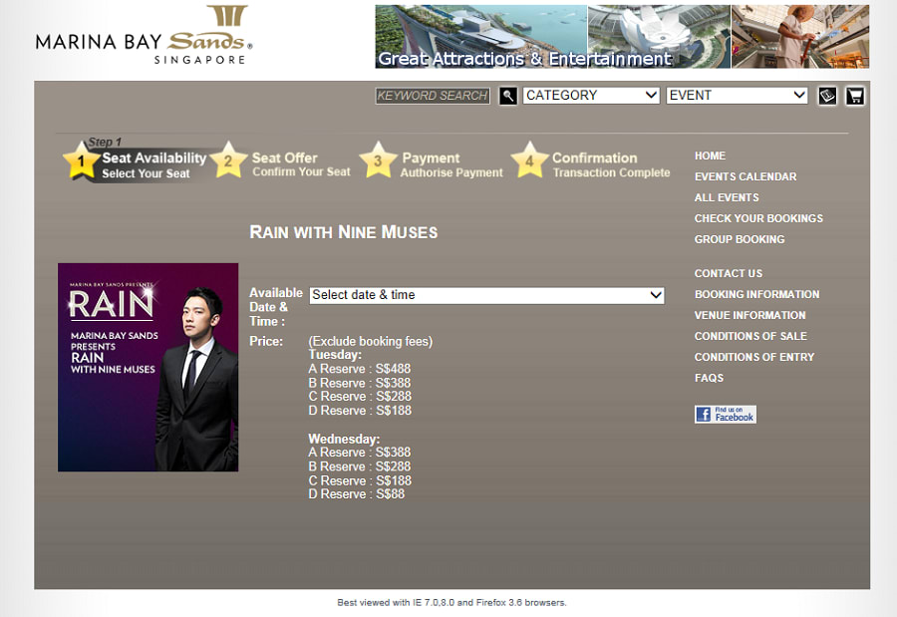The width and height of the screenshot is (897, 617).
Task: Click the RAIN WITH NINE MUSES heading
Action: (x=343, y=232)
